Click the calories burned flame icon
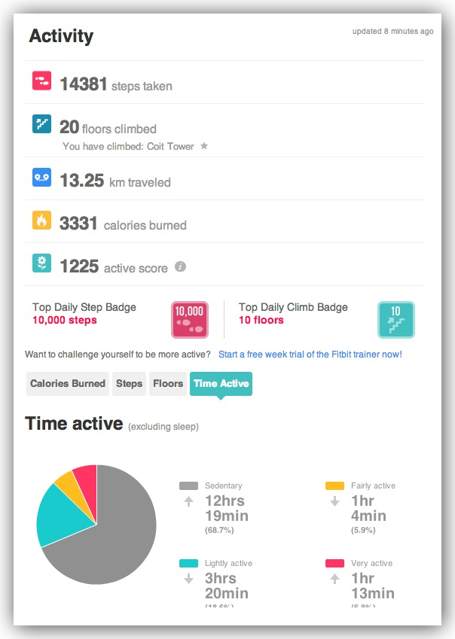455x639 pixels. 41,221
